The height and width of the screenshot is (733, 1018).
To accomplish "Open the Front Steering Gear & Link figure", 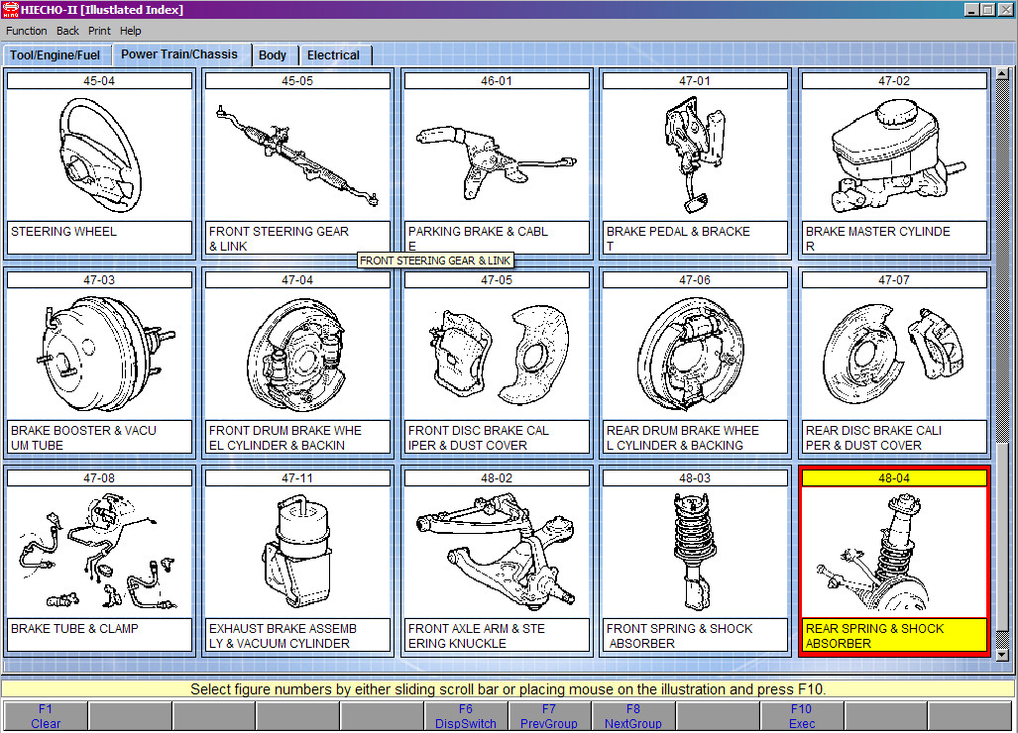I will click(297, 154).
